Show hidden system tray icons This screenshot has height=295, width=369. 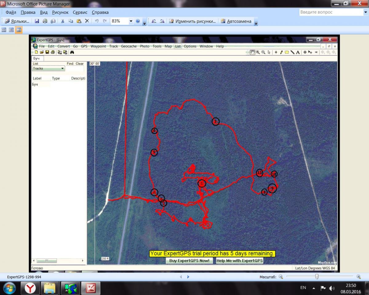(314, 288)
